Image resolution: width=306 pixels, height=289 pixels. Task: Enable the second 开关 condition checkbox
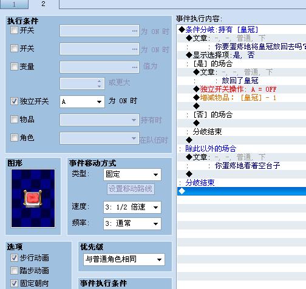click(14, 49)
